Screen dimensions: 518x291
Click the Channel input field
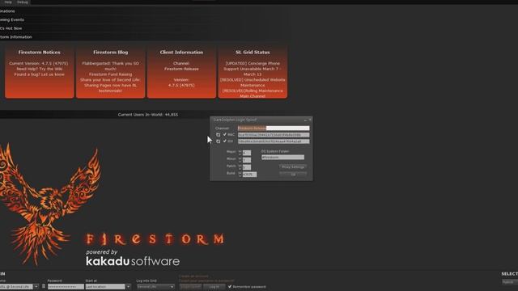pos(274,128)
